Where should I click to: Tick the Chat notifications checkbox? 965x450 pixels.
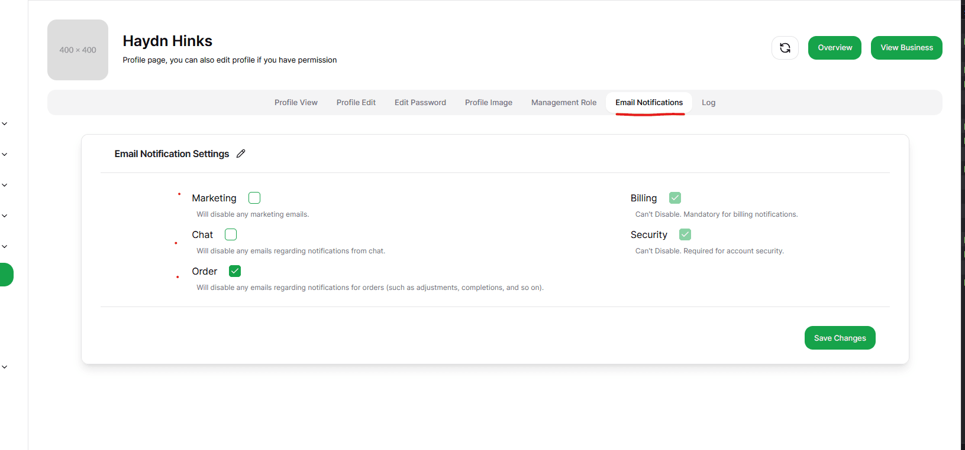[231, 234]
